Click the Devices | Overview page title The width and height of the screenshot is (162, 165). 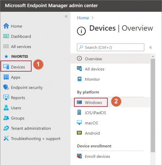[x=121, y=28]
